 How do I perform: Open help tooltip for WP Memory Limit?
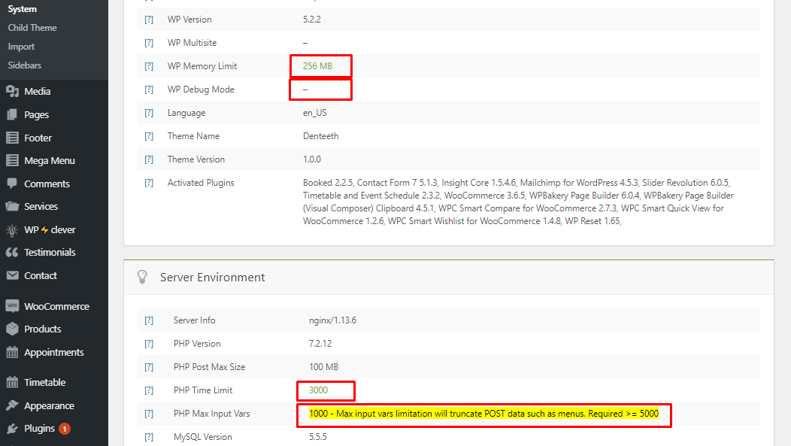pos(149,66)
